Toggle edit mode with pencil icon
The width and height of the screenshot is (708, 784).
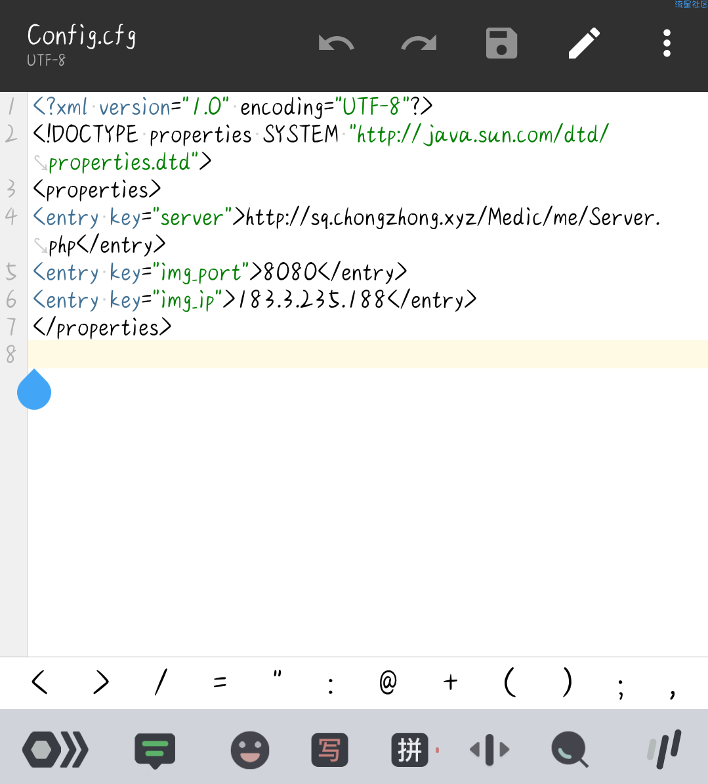(x=584, y=43)
